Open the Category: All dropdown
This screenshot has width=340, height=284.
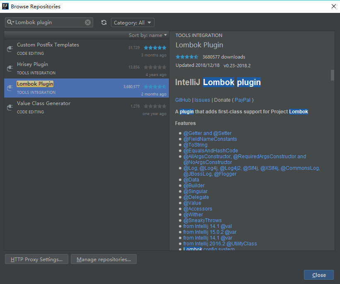pyautogui.click(x=133, y=22)
